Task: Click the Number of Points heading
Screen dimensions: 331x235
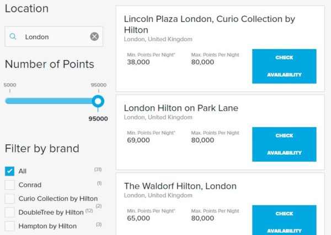Action: [49, 64]
